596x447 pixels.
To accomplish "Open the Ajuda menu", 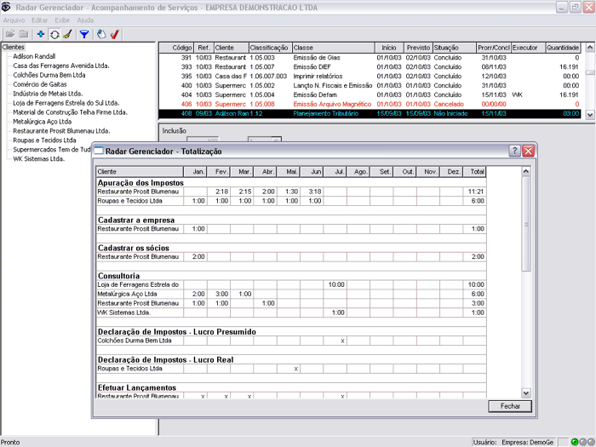I will [x=85, y=19].
